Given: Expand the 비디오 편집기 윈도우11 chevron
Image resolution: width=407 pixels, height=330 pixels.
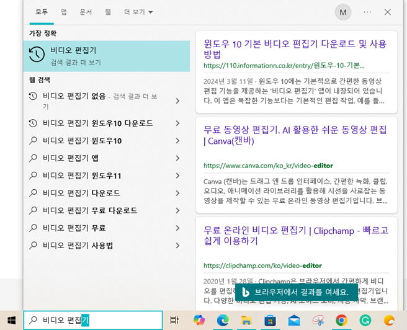Looking at the screenshot, I should (x=177, y=176).
